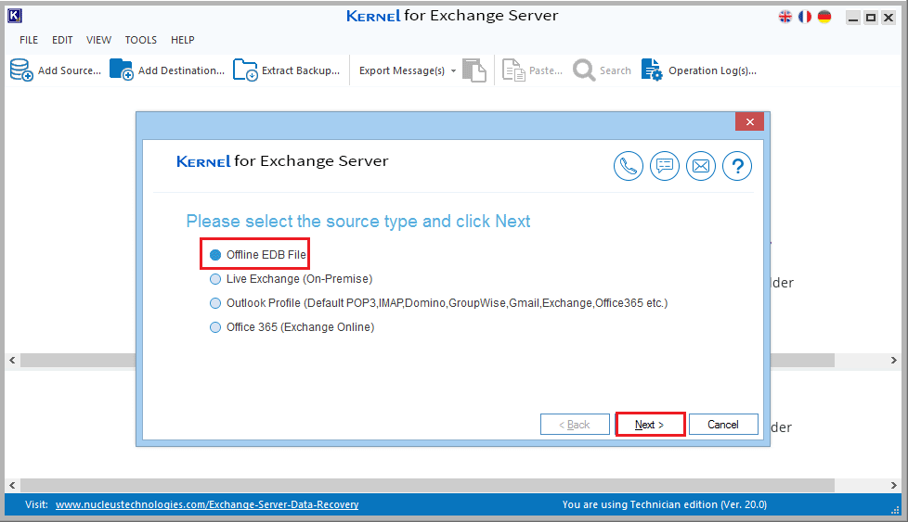Click the live chat icon in dialog

tap(664, 166)
